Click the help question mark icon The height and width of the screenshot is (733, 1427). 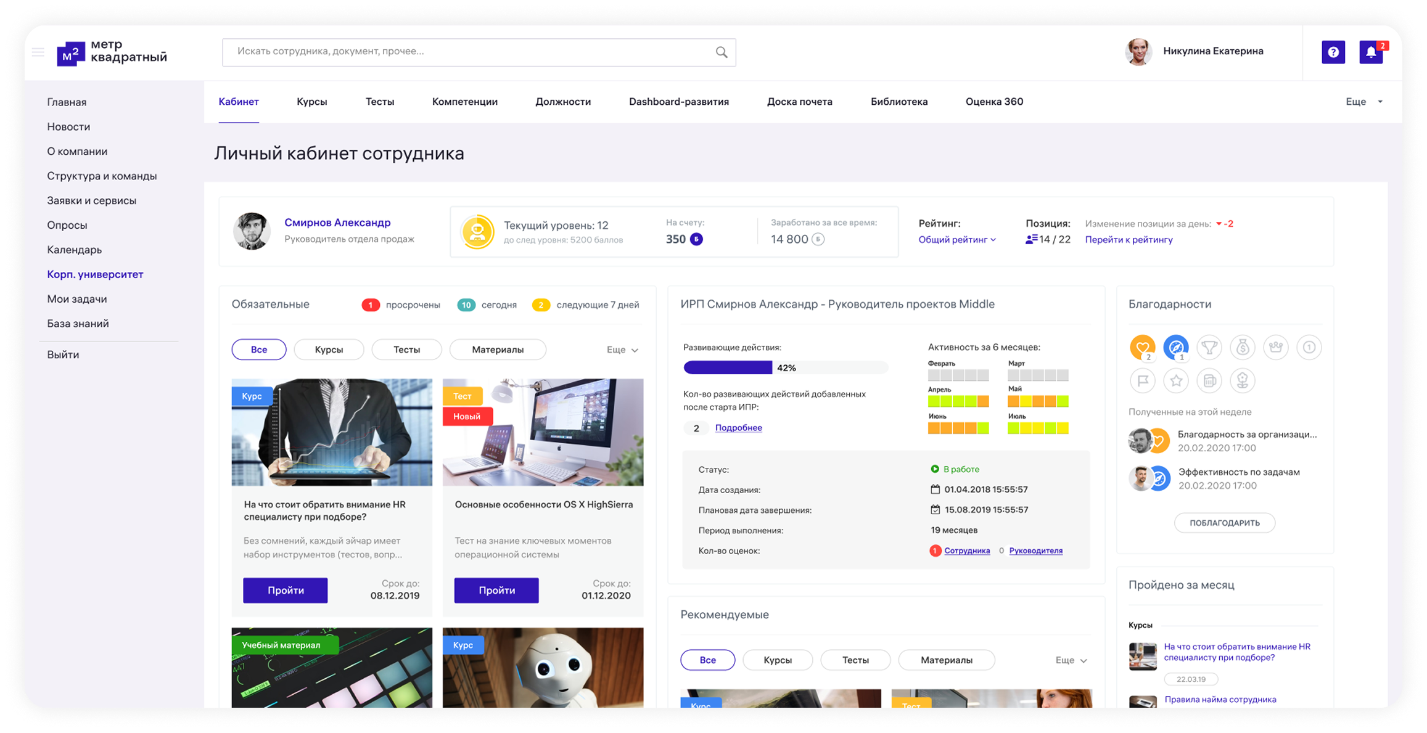(x=1333, y=52)
